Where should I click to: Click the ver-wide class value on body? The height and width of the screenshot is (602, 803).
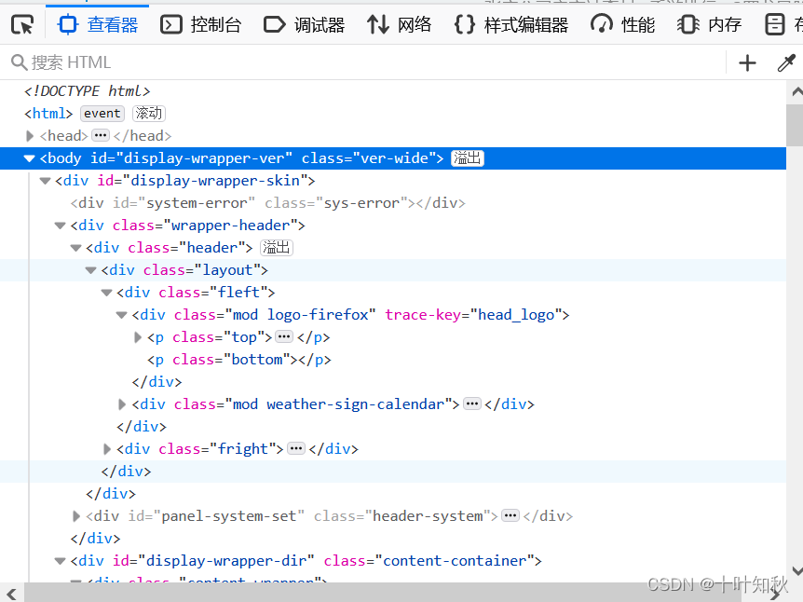click(394, 157)
